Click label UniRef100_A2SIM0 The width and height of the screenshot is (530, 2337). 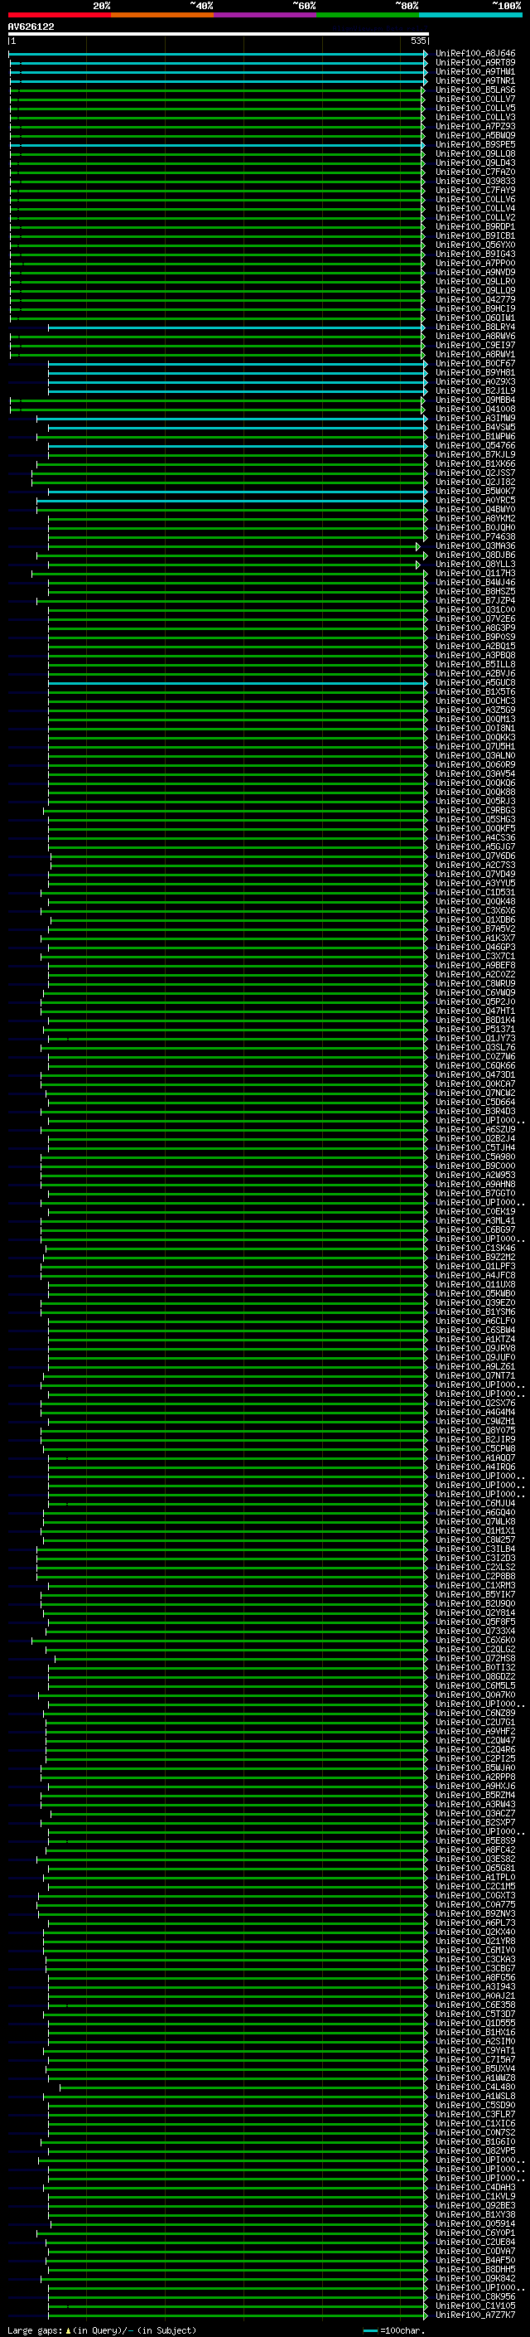(x=475, y=2041)
